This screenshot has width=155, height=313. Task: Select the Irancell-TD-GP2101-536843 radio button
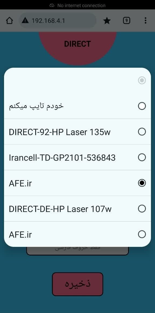[x=142, y=157]
